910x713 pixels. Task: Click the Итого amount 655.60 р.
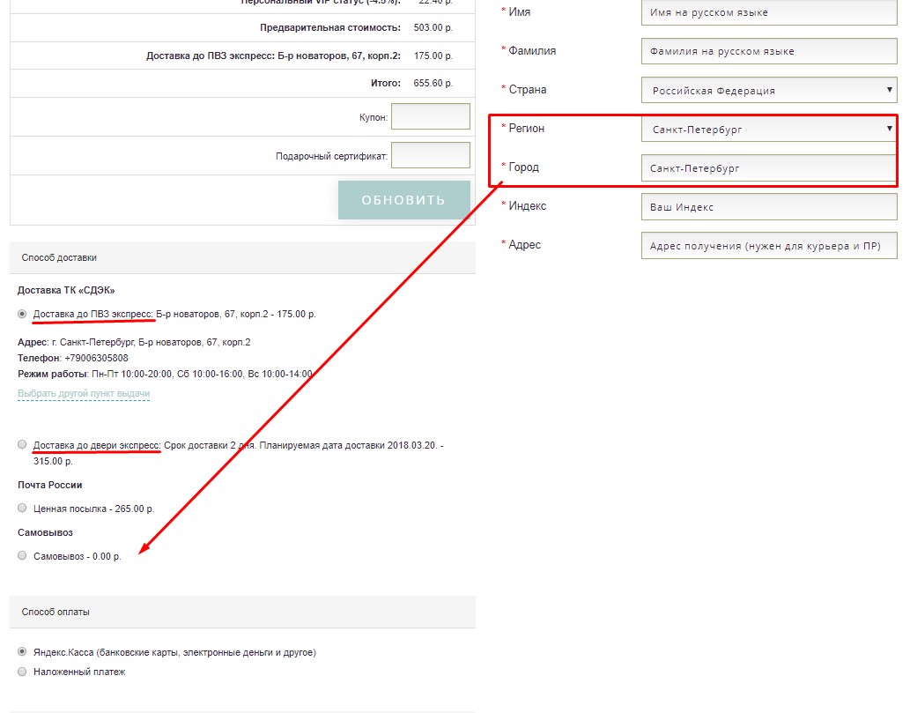(433, 83)
